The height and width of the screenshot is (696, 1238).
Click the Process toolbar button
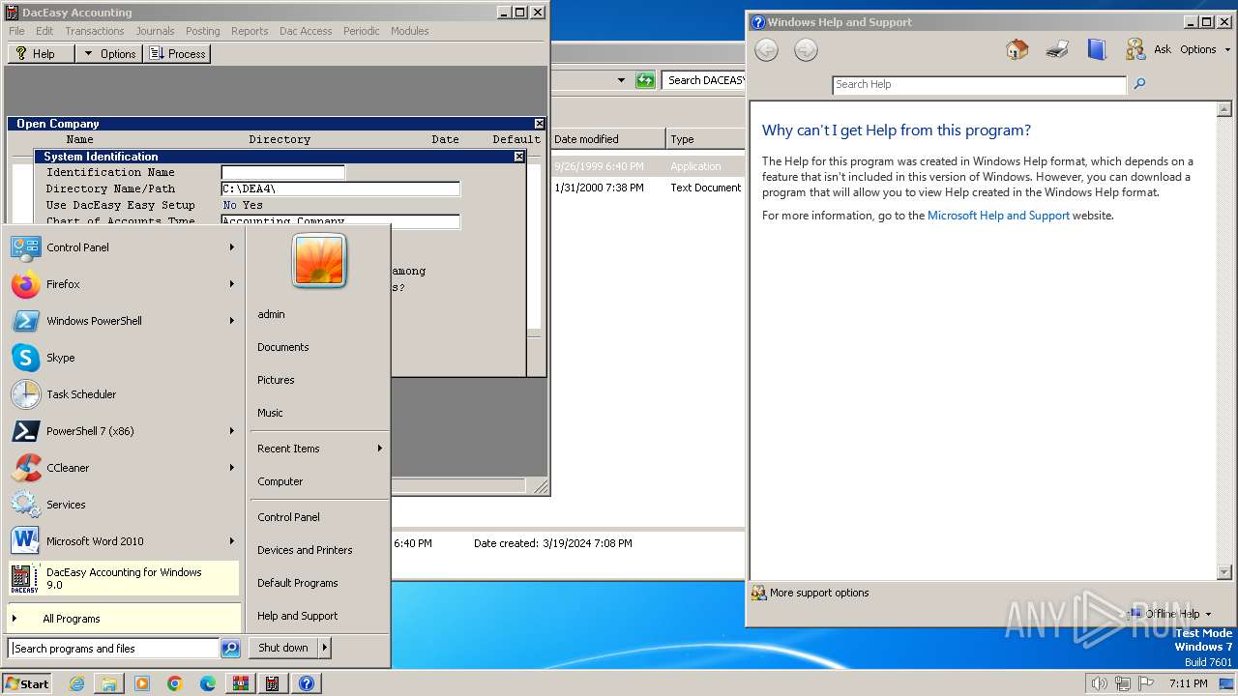[x=177, y=54]
